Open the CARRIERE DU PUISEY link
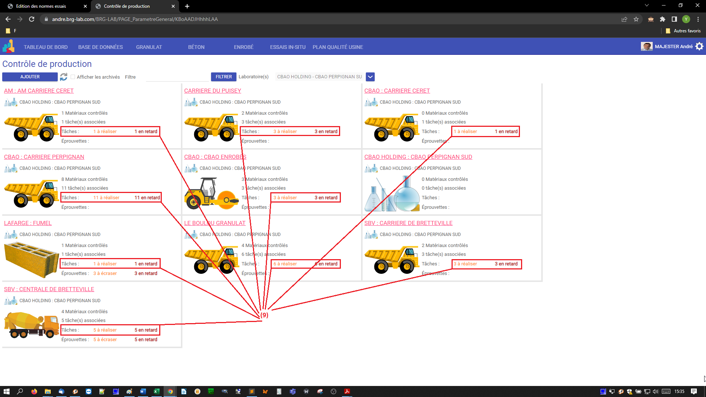The height and width of the screenshot is (397, 706). (x=213, y=91)
